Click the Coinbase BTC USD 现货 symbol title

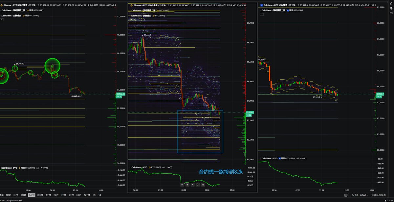pos(279,5)
